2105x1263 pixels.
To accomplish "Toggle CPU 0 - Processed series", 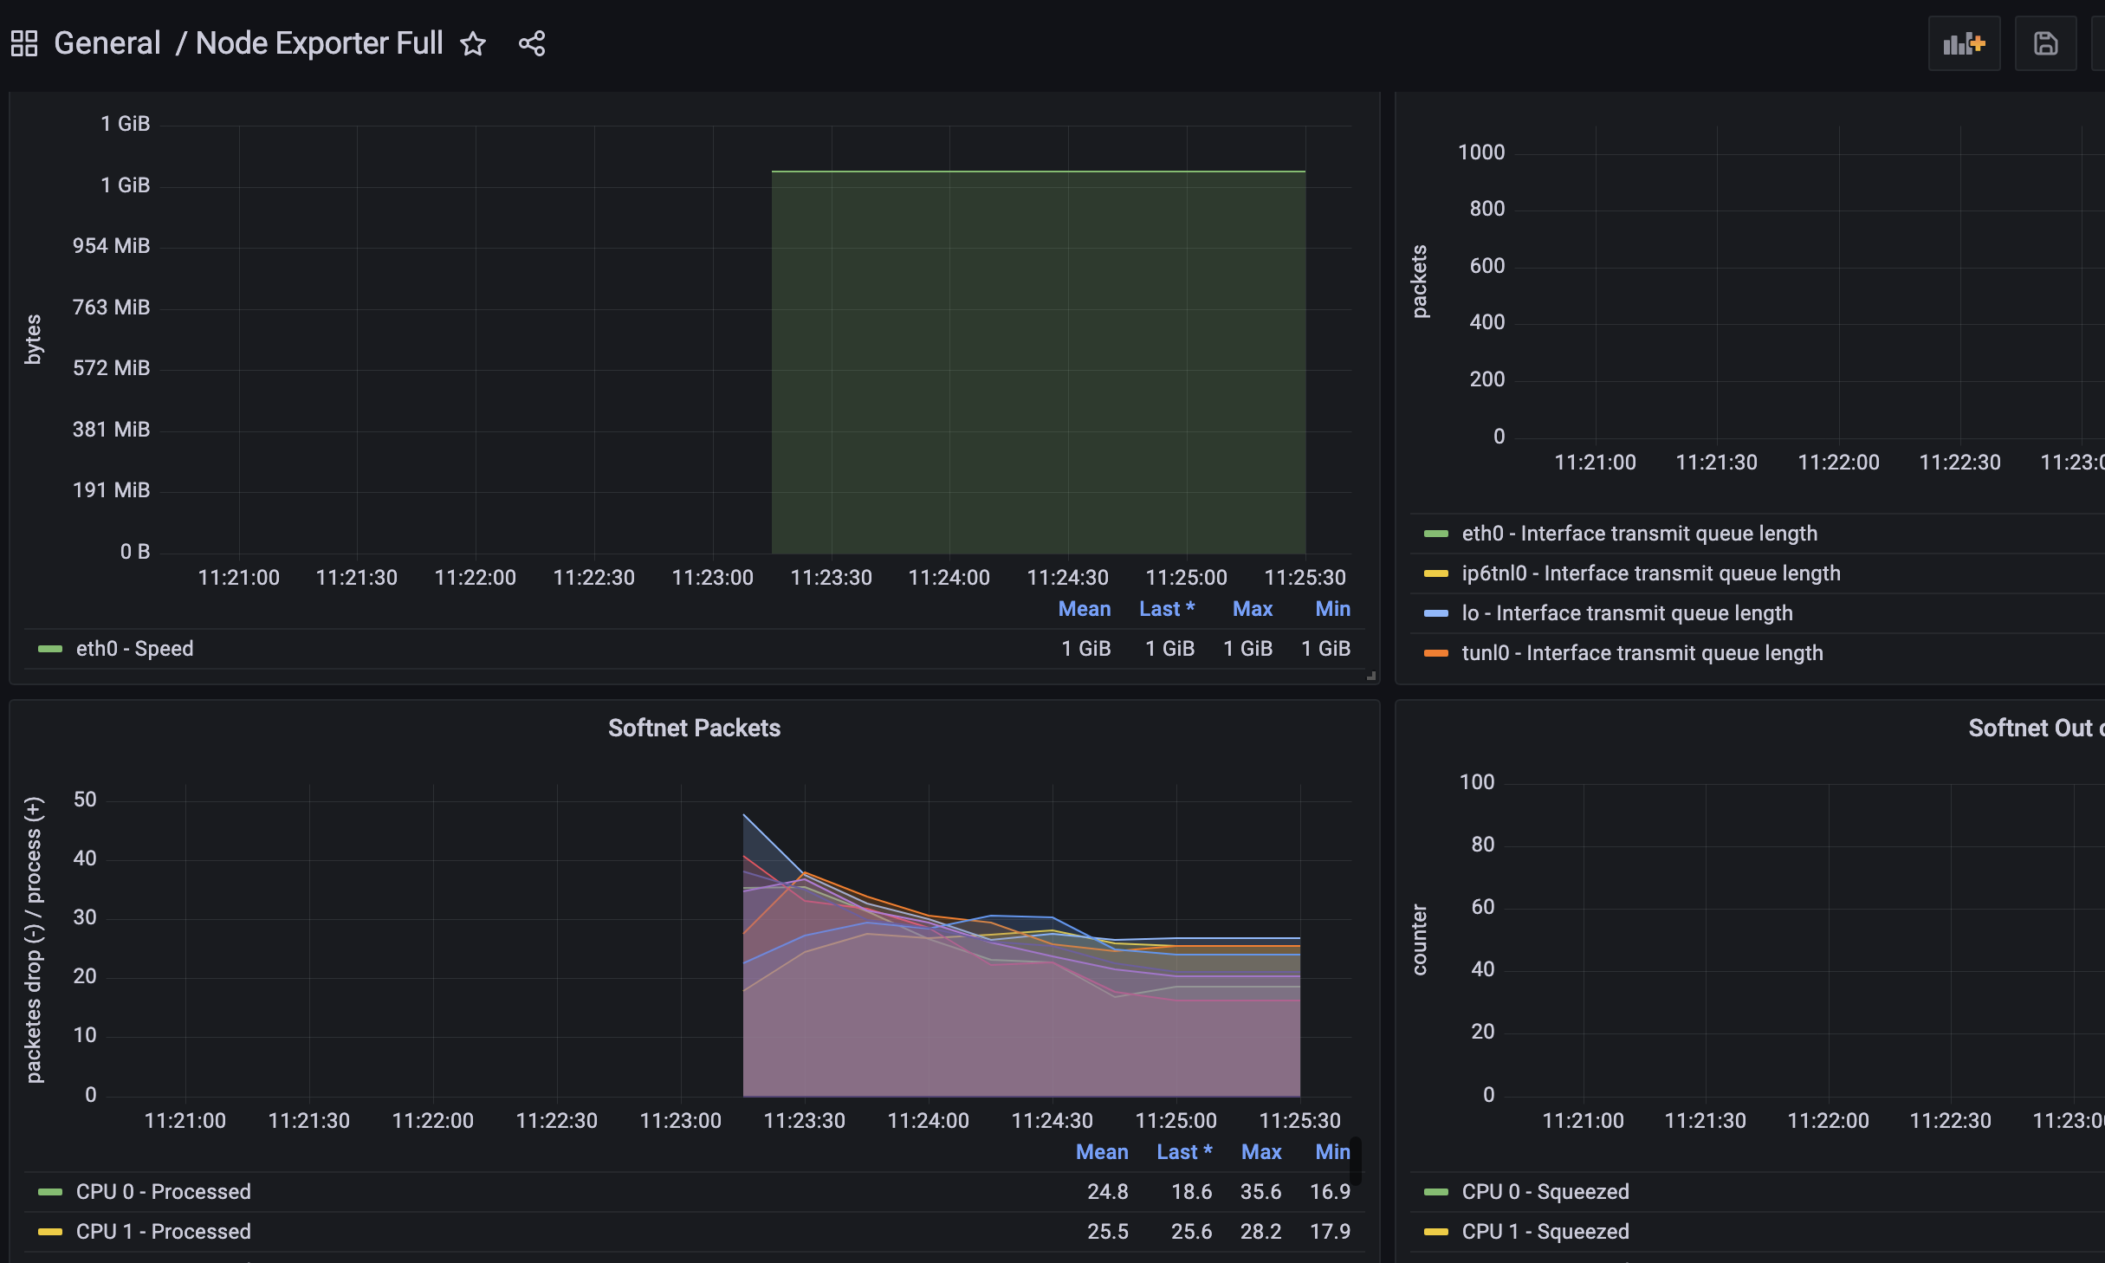I will click(x=163, y=1192).
